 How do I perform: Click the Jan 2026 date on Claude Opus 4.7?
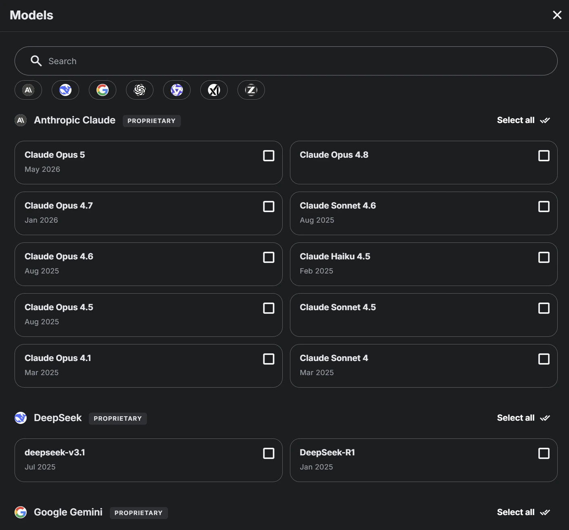41,220
